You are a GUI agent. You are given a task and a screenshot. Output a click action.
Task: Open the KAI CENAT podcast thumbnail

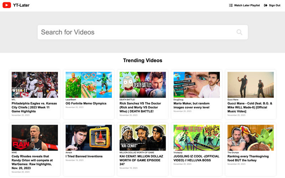(143, 137)
